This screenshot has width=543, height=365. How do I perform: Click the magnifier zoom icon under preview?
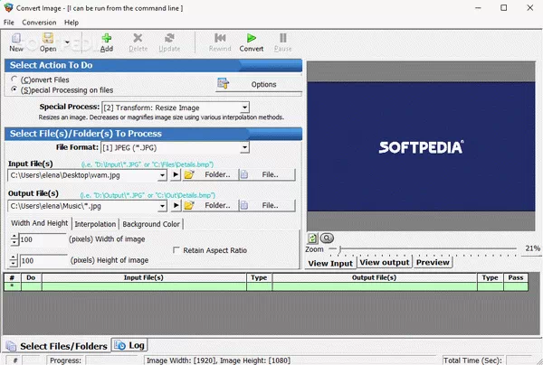pyautogui.click(x=327, y=239)
